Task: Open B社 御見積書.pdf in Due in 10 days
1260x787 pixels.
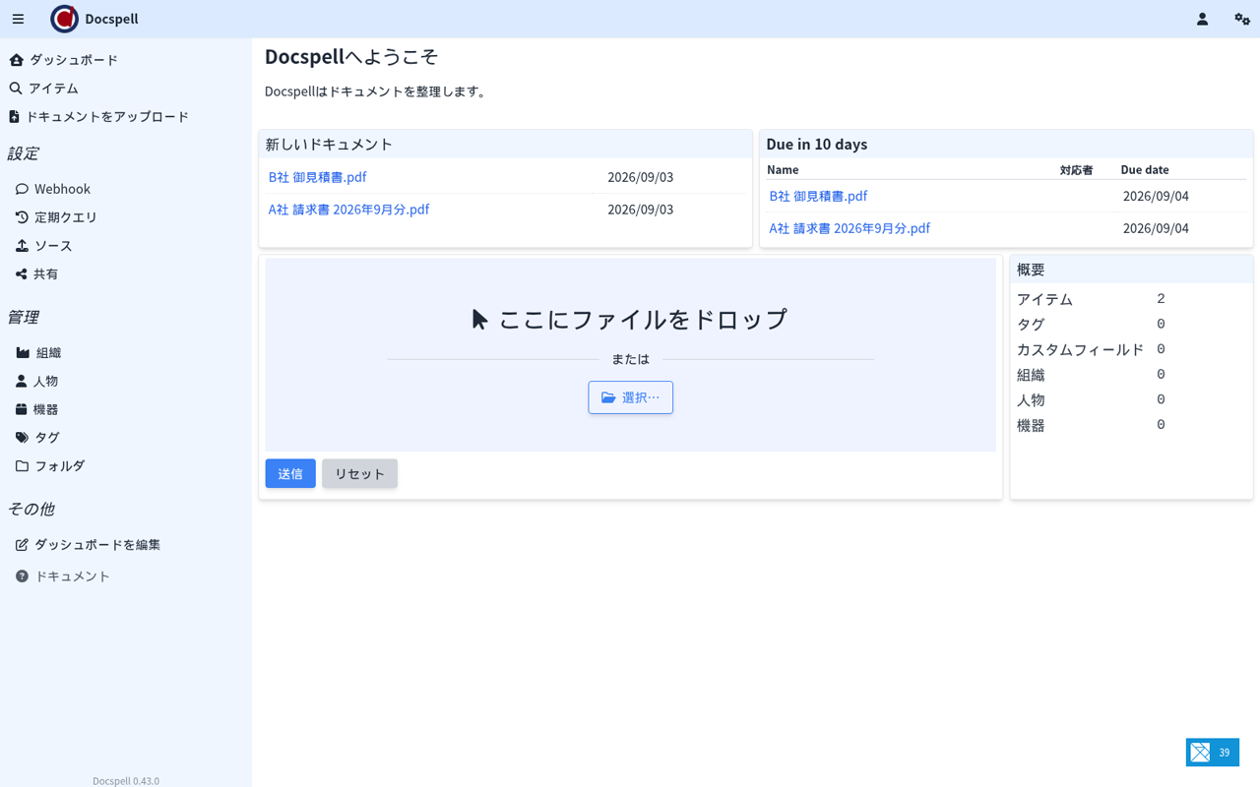Action: click(x=818, y=196)
